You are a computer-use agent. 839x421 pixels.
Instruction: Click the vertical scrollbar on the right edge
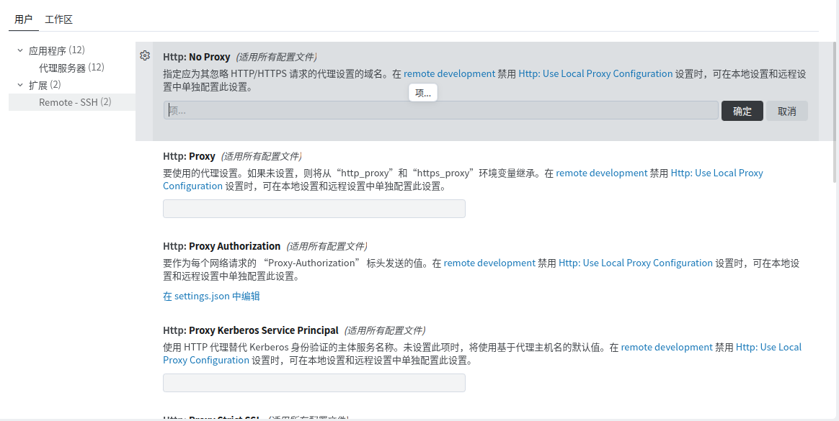tap(835, 108)
